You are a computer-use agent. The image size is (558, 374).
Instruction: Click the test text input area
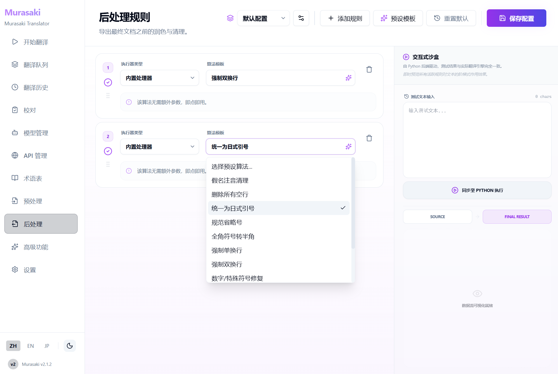click(477, 140)
